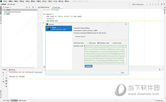
Task: Open bottom panel settings gear icon
Action: coord(160,70)
